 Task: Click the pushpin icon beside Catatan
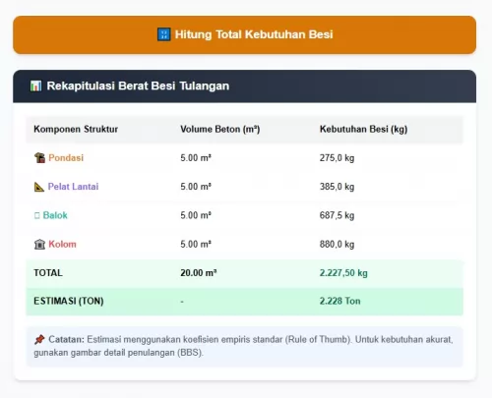click(39, 339)
